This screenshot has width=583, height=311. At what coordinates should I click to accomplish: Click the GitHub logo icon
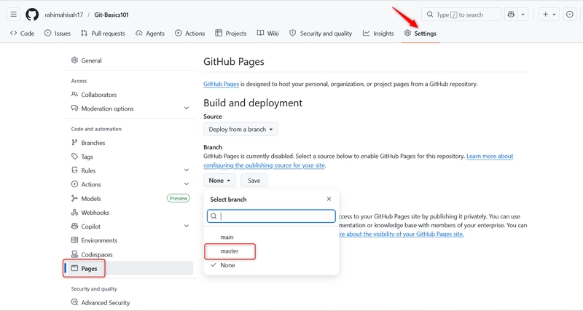tap(32, 15)
